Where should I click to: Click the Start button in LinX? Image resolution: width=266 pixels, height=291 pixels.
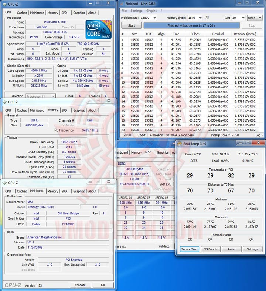(x=132, y=25)
